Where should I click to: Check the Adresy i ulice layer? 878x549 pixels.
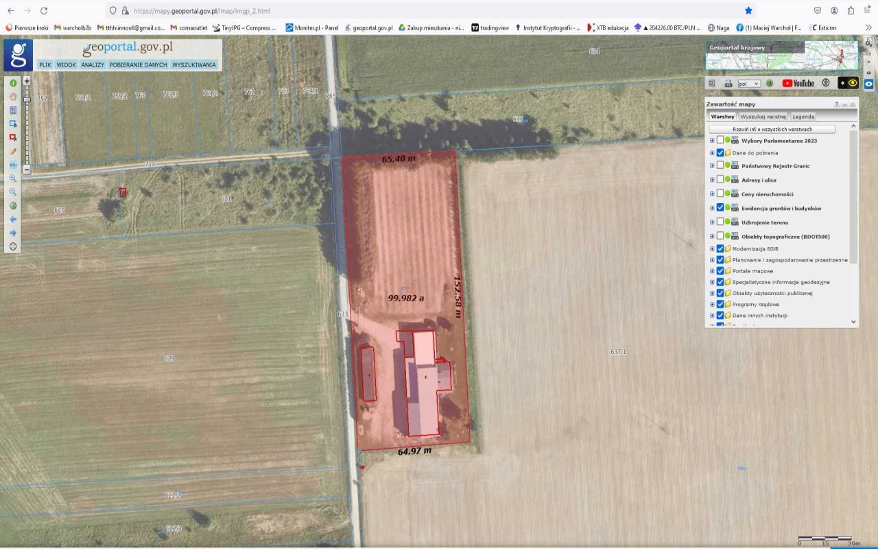720,180
